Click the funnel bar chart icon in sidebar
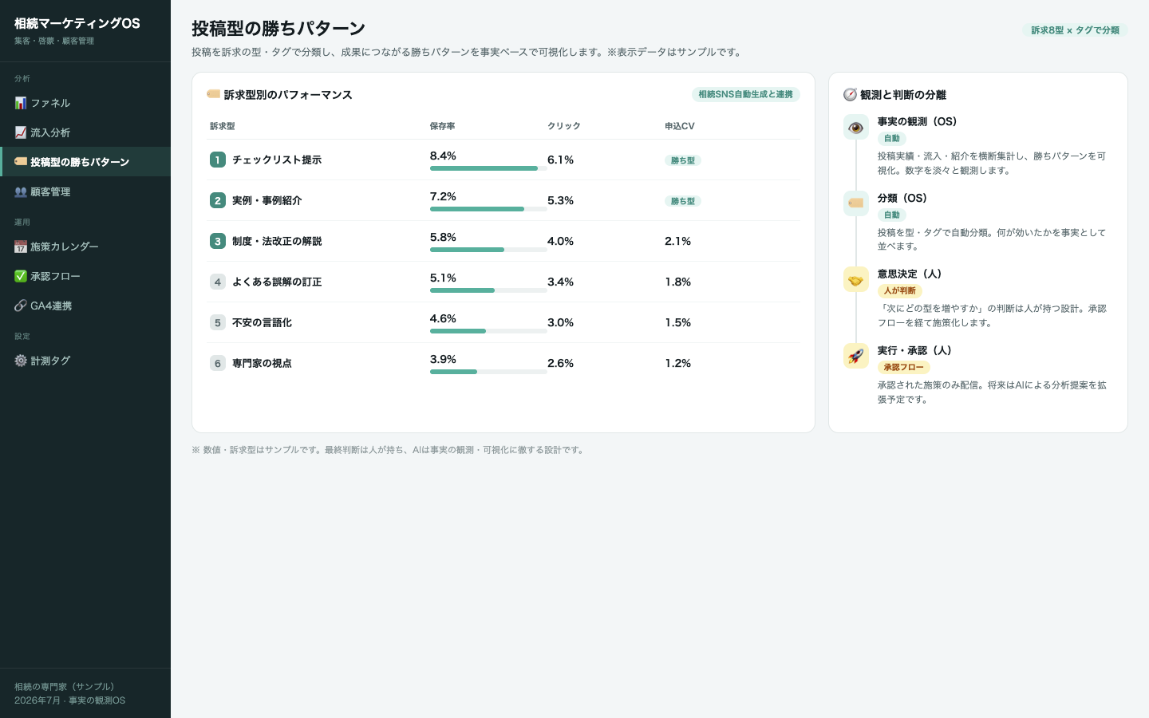The image size is (1149, 718). pyautogui.click(x=21, y=103)
